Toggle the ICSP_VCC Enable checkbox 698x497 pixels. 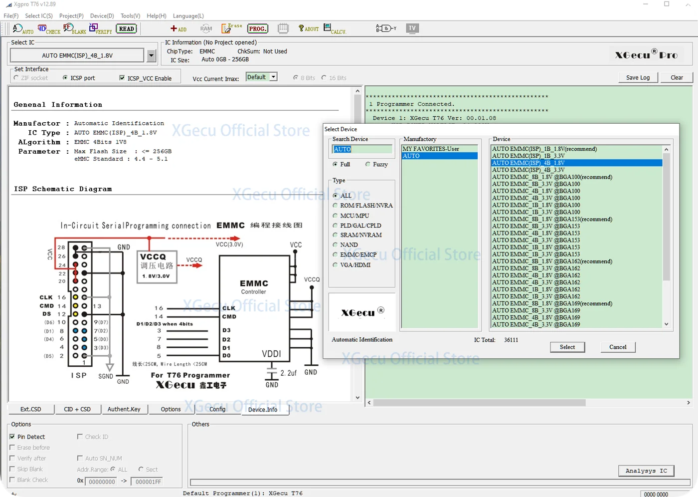[x=122, y=78]
